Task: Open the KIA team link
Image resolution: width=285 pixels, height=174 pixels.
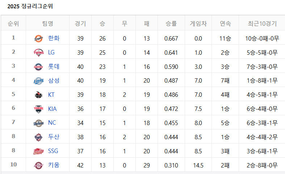Action: [52, 109]
